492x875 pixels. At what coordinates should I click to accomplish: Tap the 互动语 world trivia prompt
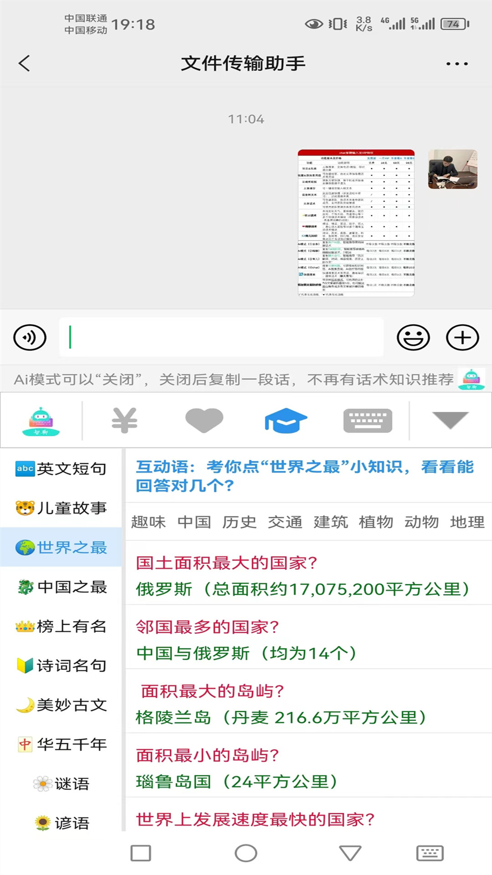[304, 476]
